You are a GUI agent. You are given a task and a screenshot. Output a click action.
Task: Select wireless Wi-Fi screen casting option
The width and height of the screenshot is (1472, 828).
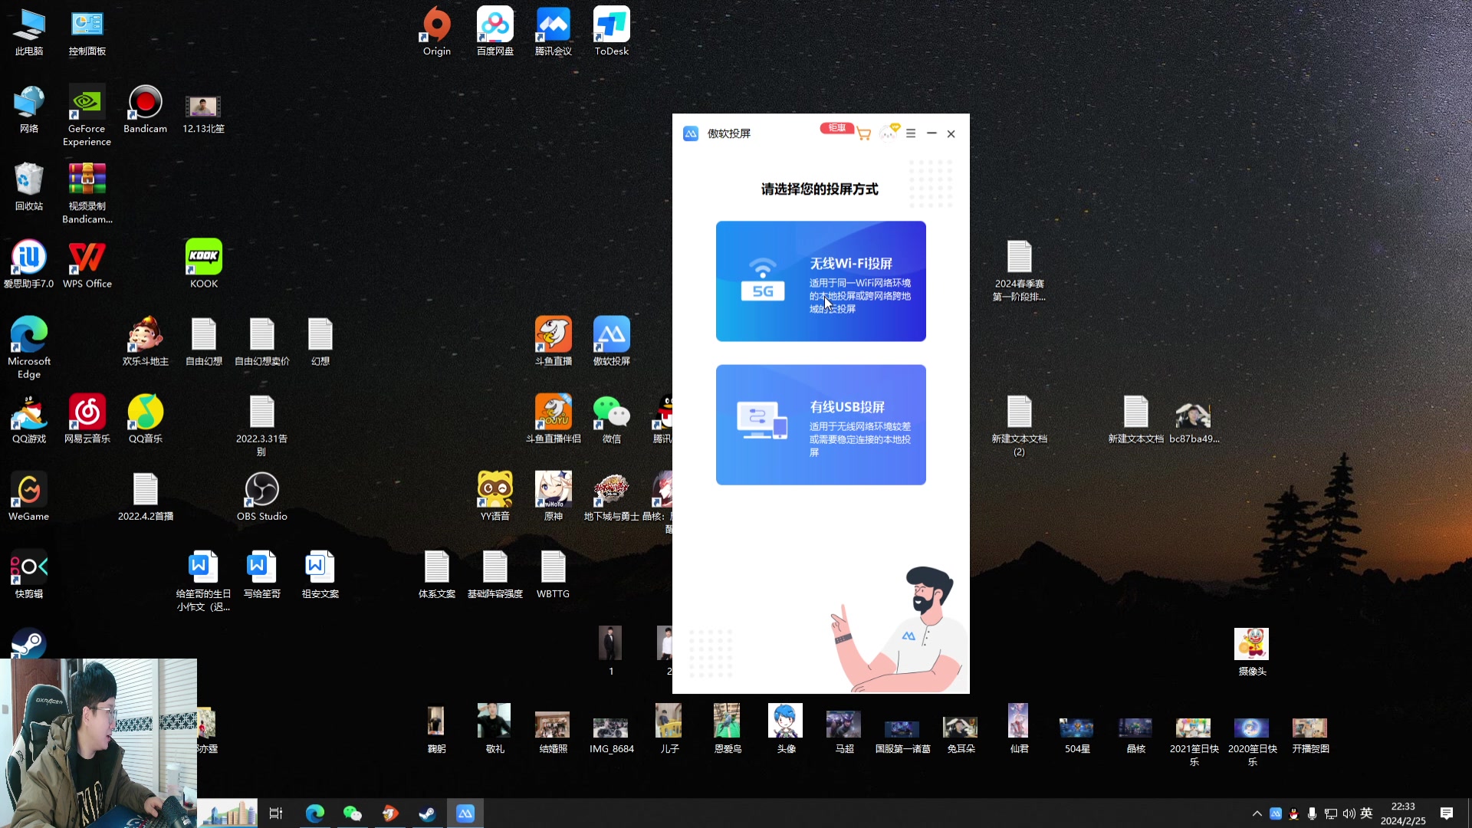820,281
